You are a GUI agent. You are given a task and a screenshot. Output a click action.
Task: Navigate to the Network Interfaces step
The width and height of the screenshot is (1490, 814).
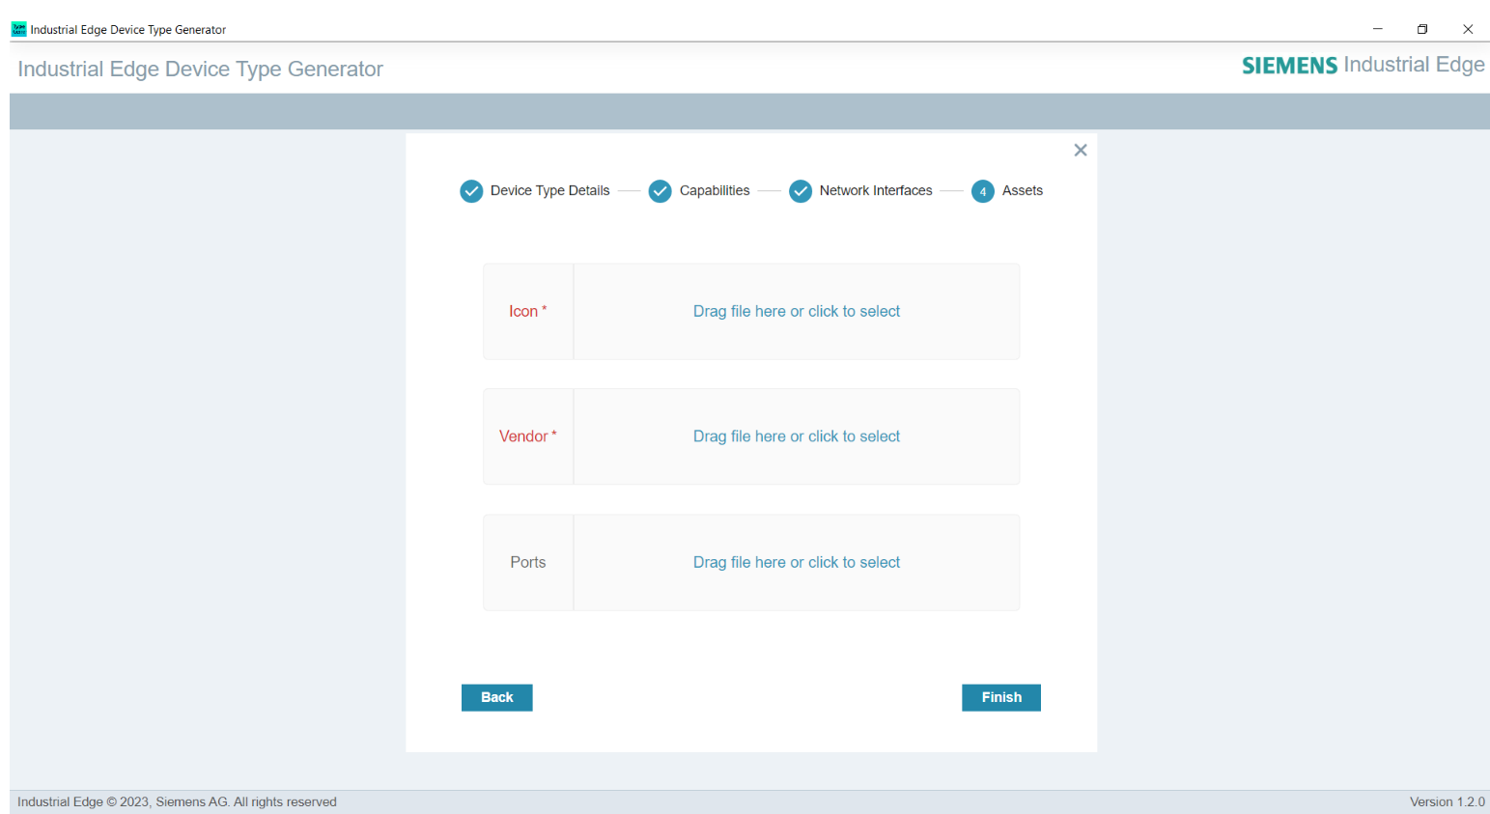(874, 190)
